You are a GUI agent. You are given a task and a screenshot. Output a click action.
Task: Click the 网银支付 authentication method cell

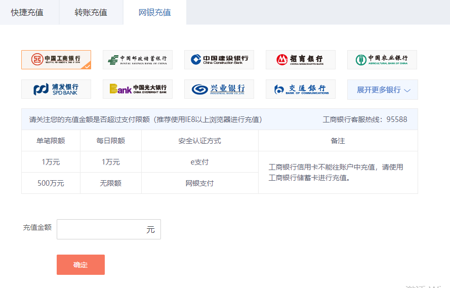pos(199,183)
